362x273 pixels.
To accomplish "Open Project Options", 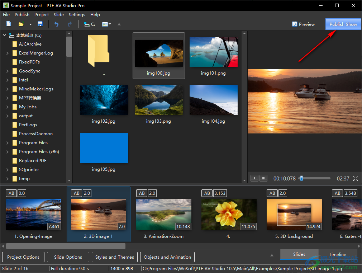I will pyautogui.click(x=23, y=257).
